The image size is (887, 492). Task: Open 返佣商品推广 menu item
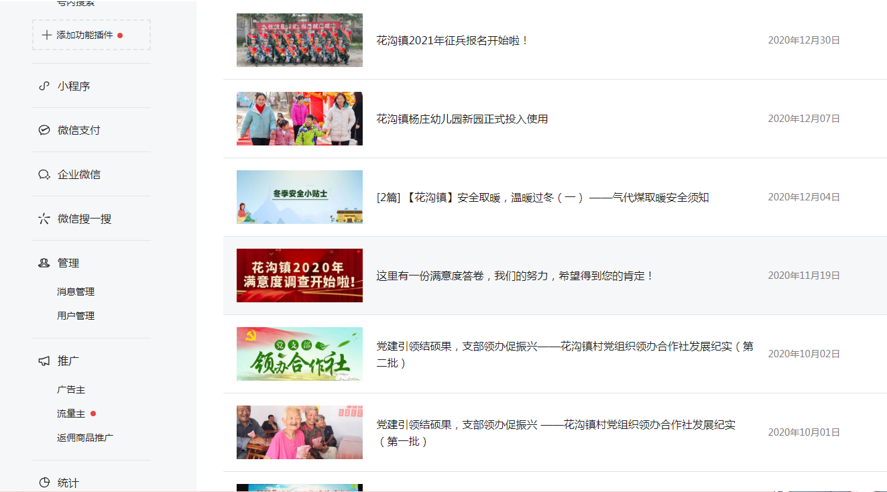pyautogui.click(x=85, y=438)
